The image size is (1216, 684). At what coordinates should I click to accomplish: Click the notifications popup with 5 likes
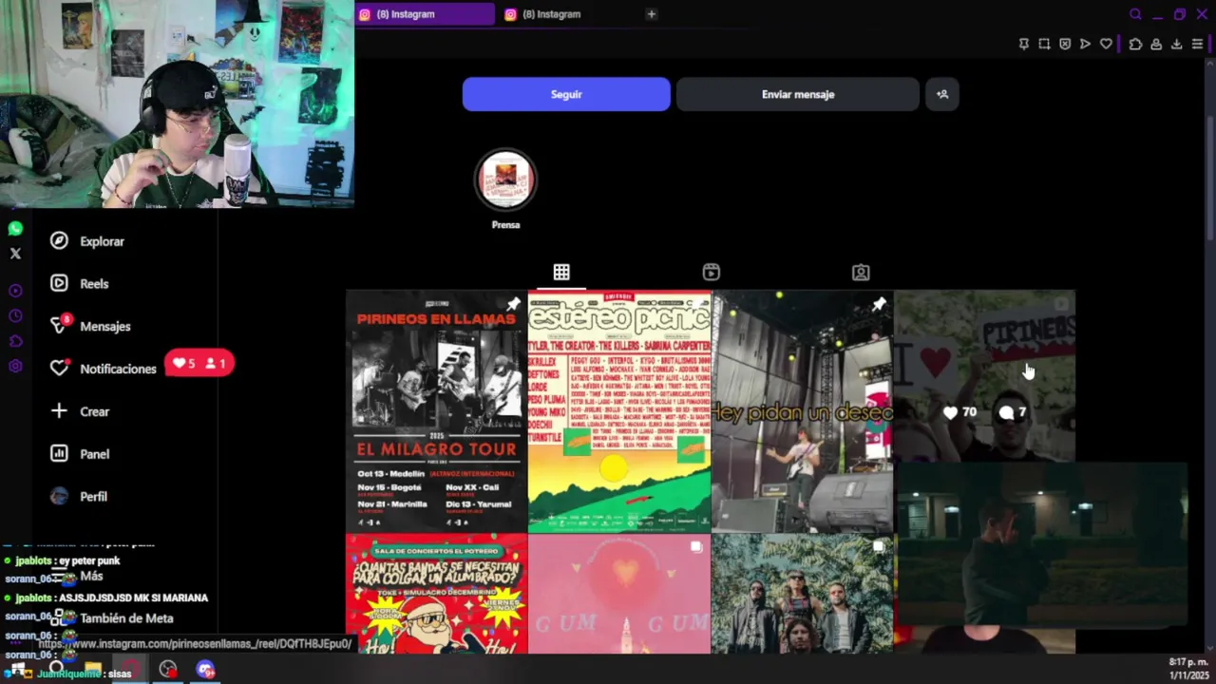click(199, 363)
